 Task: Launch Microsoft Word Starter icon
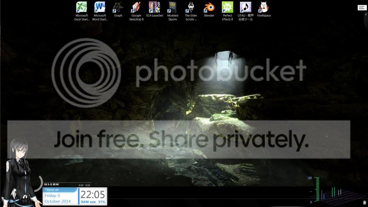[x=100, y=11]
